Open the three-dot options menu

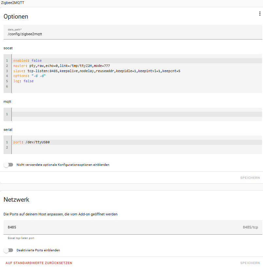[260, 14]
